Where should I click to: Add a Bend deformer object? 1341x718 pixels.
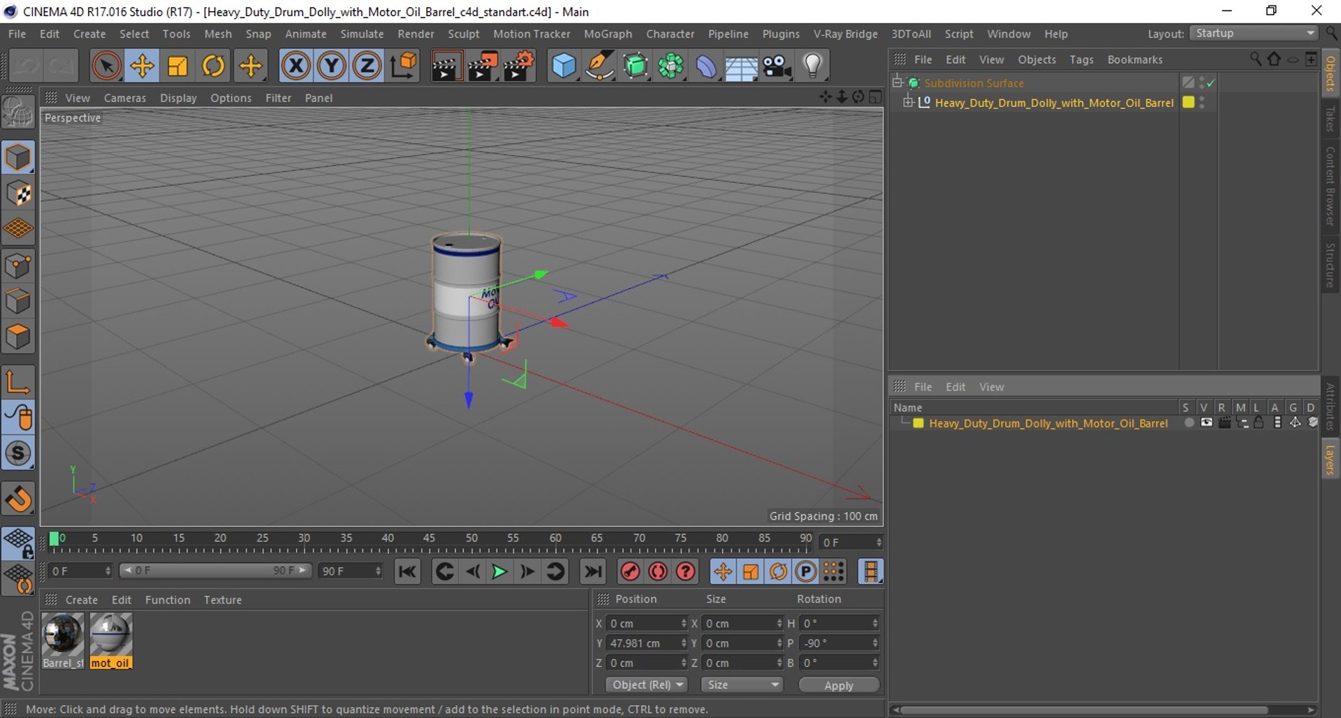click(x=706, y=66)
